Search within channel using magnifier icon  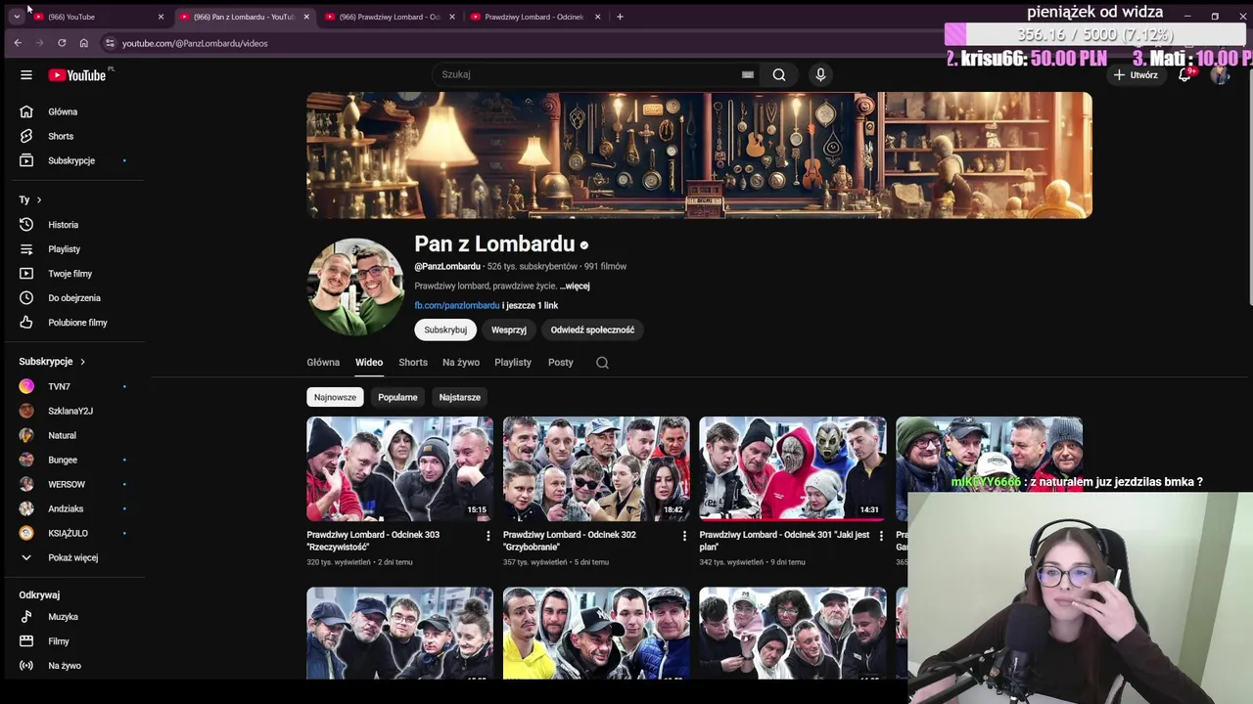click(x=602, y=363)
